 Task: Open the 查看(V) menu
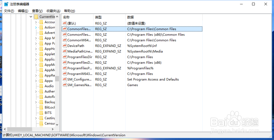pyautogui.click(x=37, y=11)
